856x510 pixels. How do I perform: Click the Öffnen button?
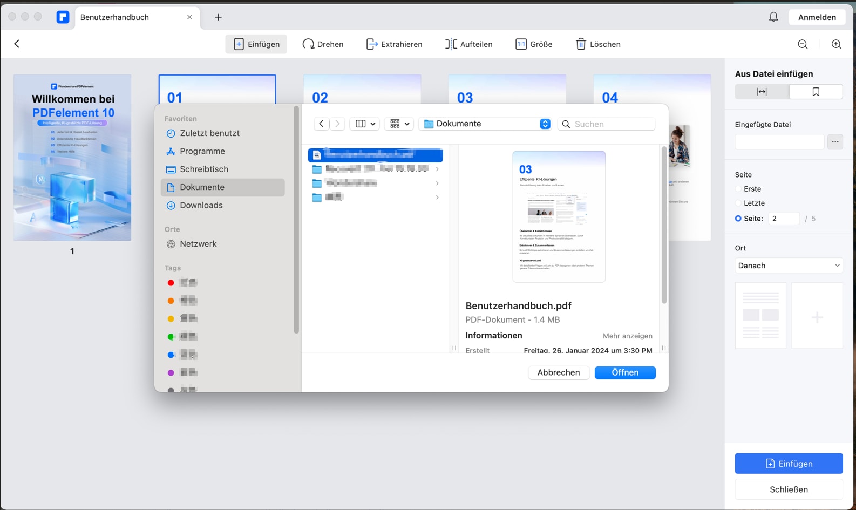point(625,372)
